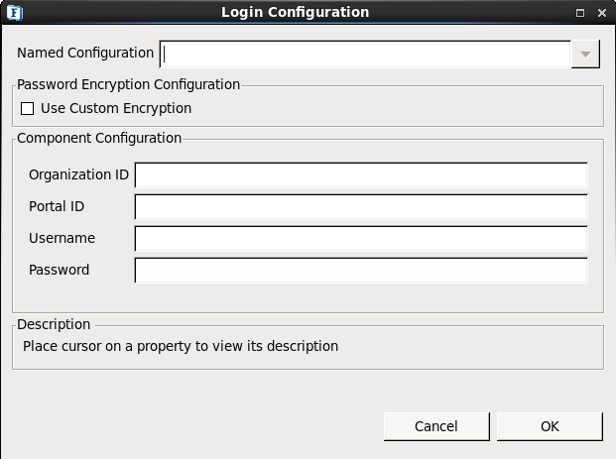The image size is (616, 459).
Task: Click the Portal ID text field
Action: click(361, 207)
